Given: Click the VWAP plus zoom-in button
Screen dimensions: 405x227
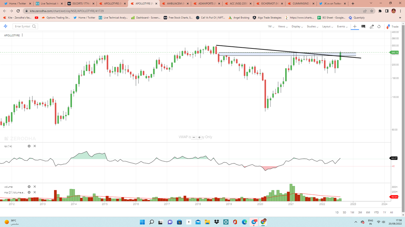Looking at the screenshot, I should click(x=199, y=137).
